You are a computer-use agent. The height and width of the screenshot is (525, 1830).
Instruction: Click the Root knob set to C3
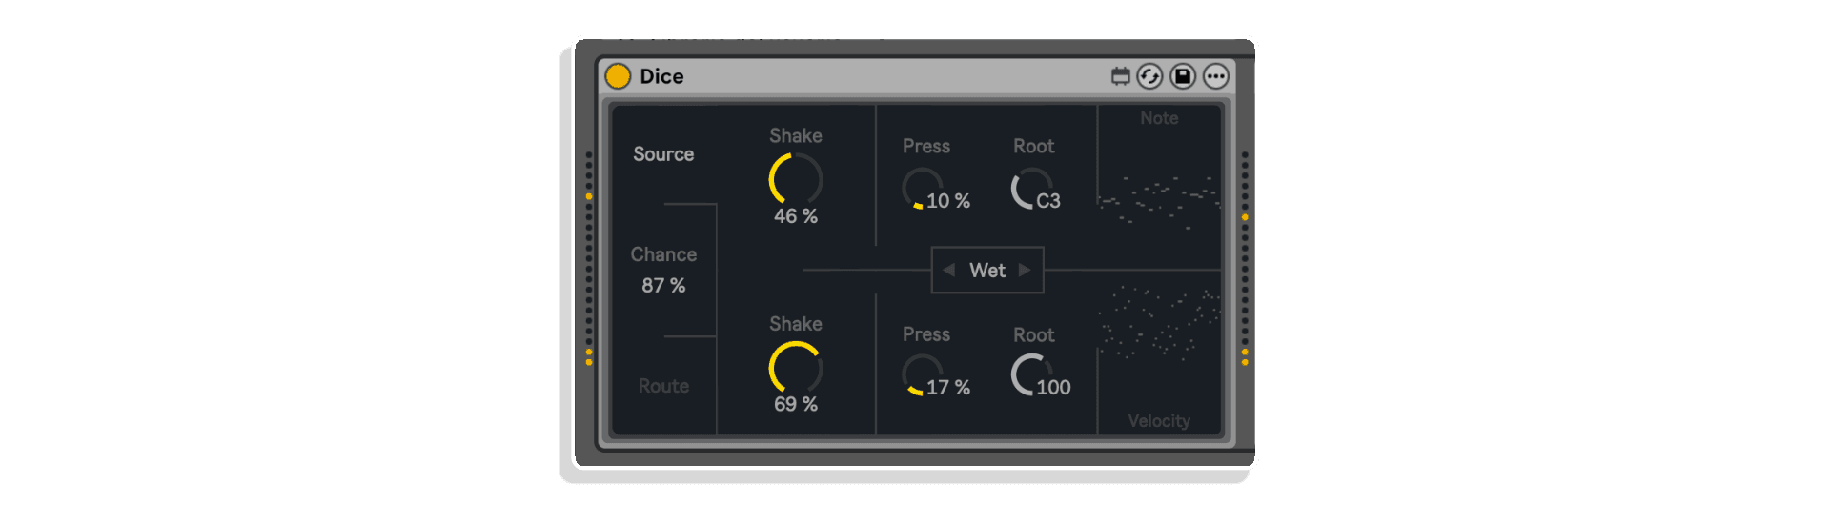[1031, 189]
